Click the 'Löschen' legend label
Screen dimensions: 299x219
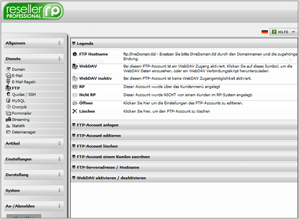click(x=87, y=111)
